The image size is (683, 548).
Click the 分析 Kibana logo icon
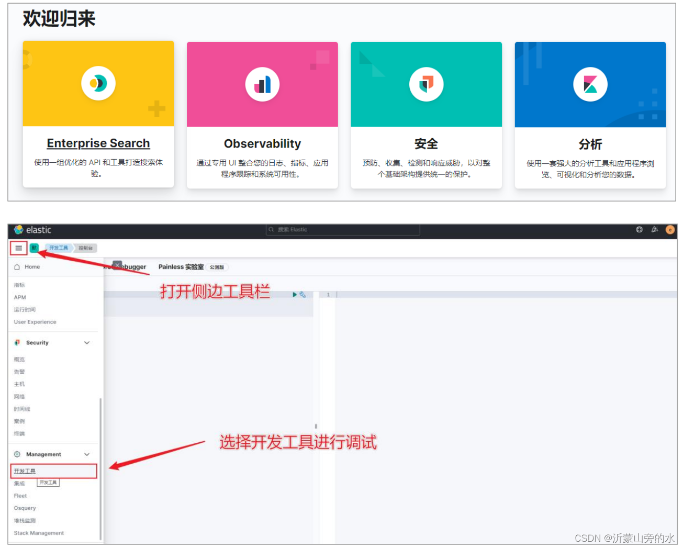click(x=590, y=84)
